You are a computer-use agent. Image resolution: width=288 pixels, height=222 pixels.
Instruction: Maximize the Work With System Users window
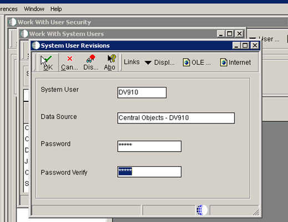(x=230, y=34)
